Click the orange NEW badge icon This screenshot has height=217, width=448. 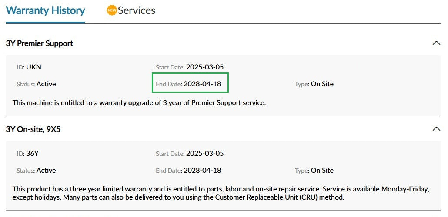pos(112,10)
